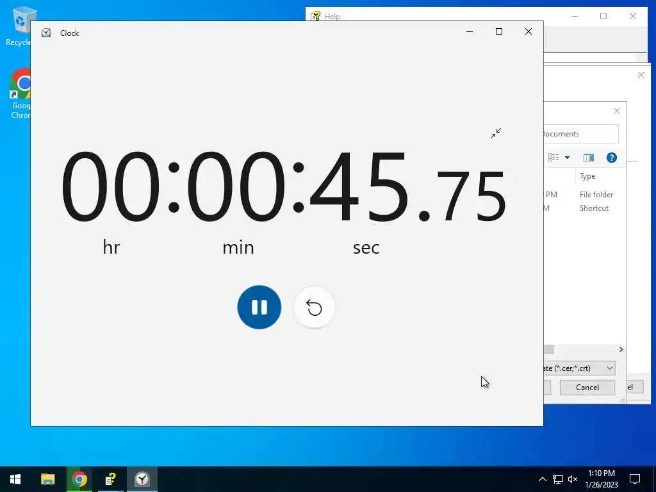This screenshot has width=656, height=492.
Task: Click the Documents search field
Action: [580, 134]
